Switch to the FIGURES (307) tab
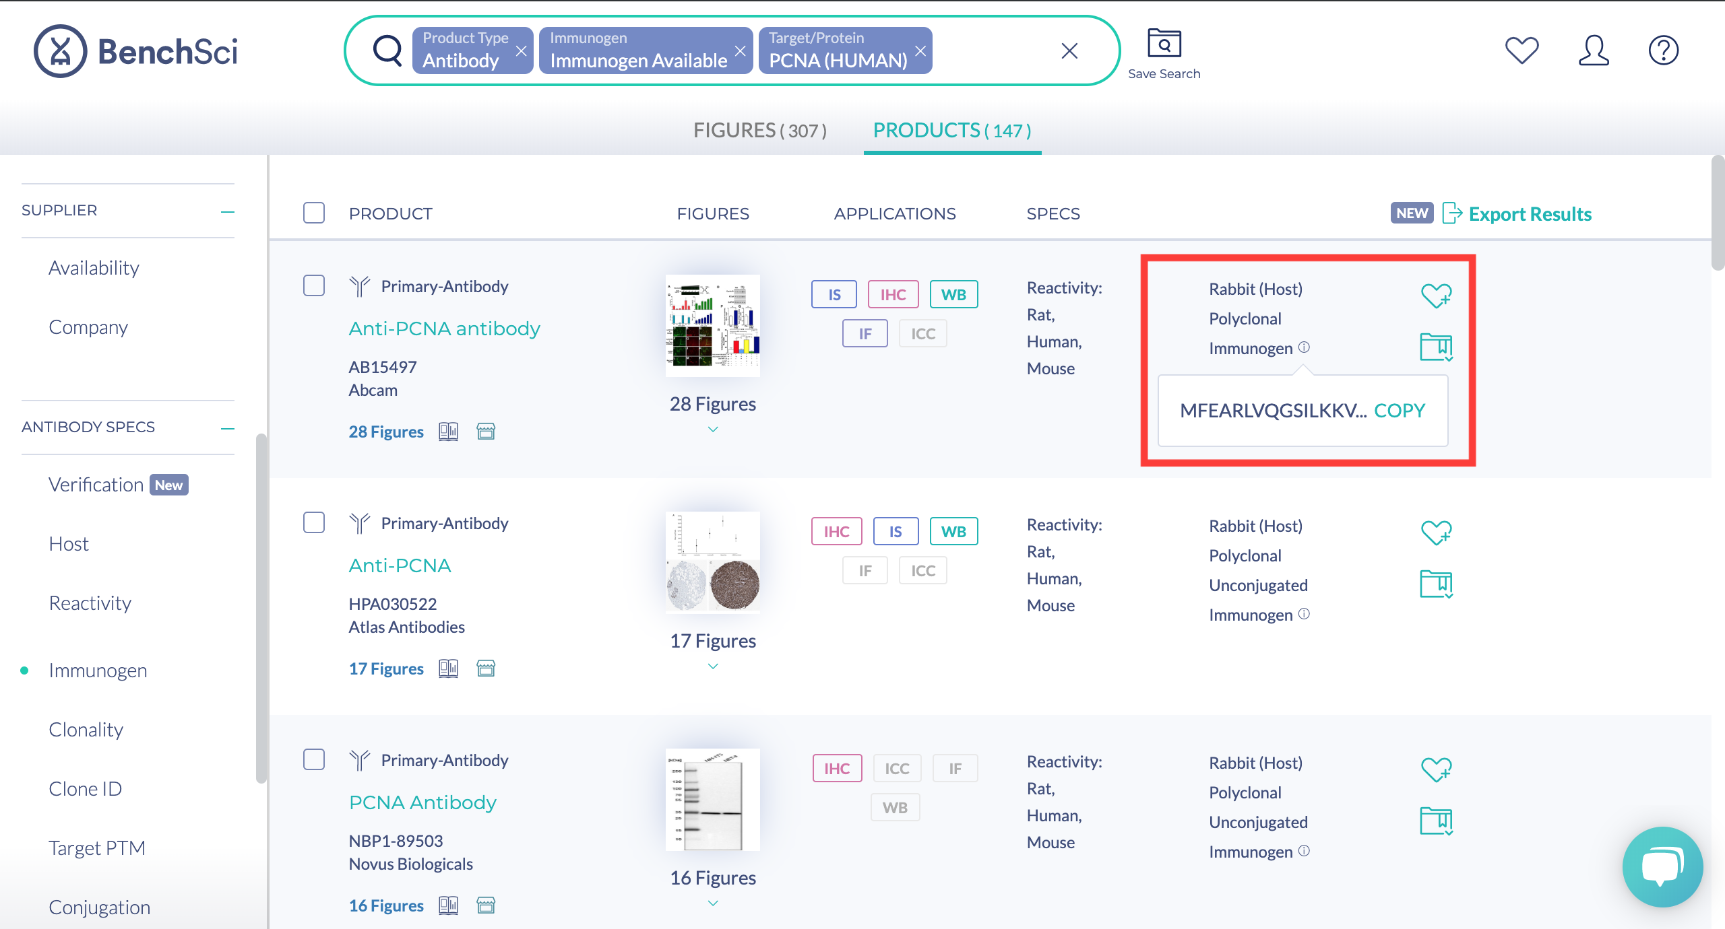Image resolution: width=1725 pixels, height=929 pixels. [x=759, y=130]
